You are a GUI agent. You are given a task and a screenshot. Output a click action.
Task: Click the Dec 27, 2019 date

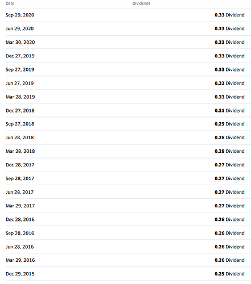coord(20,56)
